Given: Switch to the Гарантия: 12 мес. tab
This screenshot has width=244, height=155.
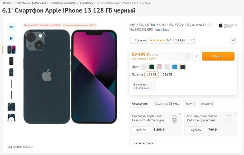Looking at the screenshot, I should [x=167, y=104].
